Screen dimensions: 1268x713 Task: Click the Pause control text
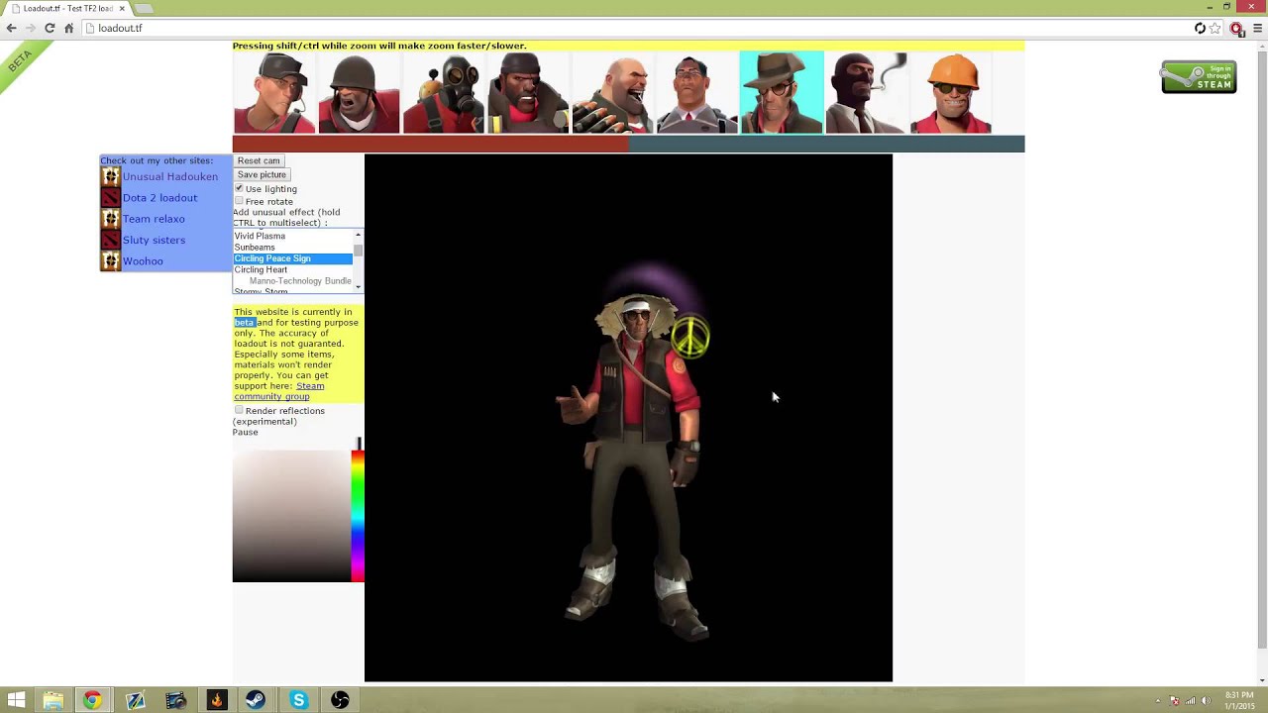point(245,432)
